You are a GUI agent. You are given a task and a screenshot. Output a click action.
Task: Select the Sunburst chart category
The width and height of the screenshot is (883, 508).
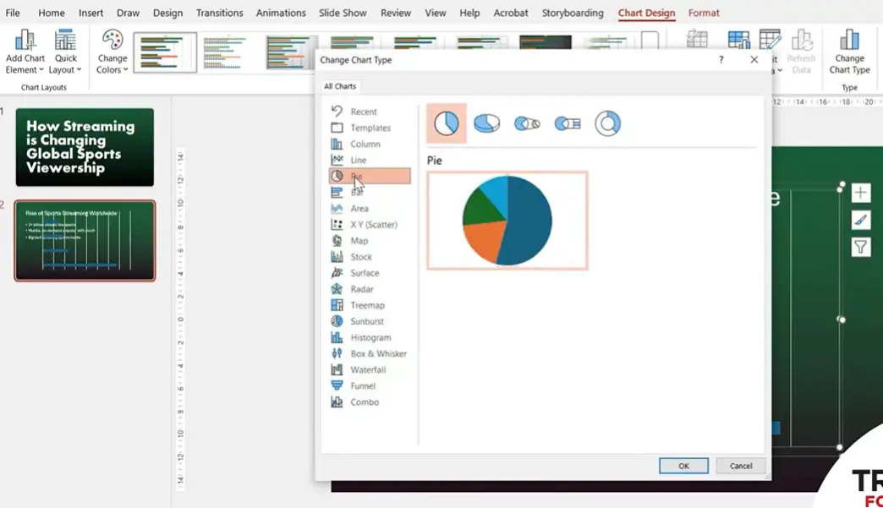tap(367, 321)
